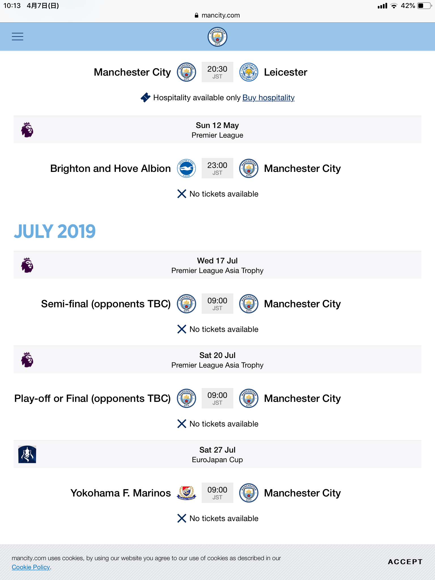
Task: Click the hospitality ticket icon
Action: click(x=146, y=97)
